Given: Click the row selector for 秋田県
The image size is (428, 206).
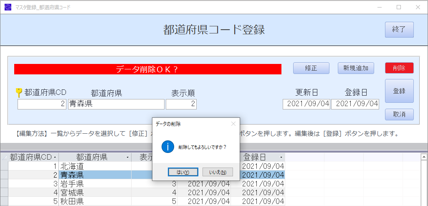Looking at the screenshot, I should (4, 201).
